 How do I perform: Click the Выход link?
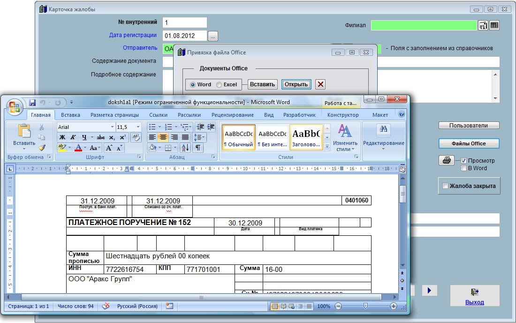point(474,302)
